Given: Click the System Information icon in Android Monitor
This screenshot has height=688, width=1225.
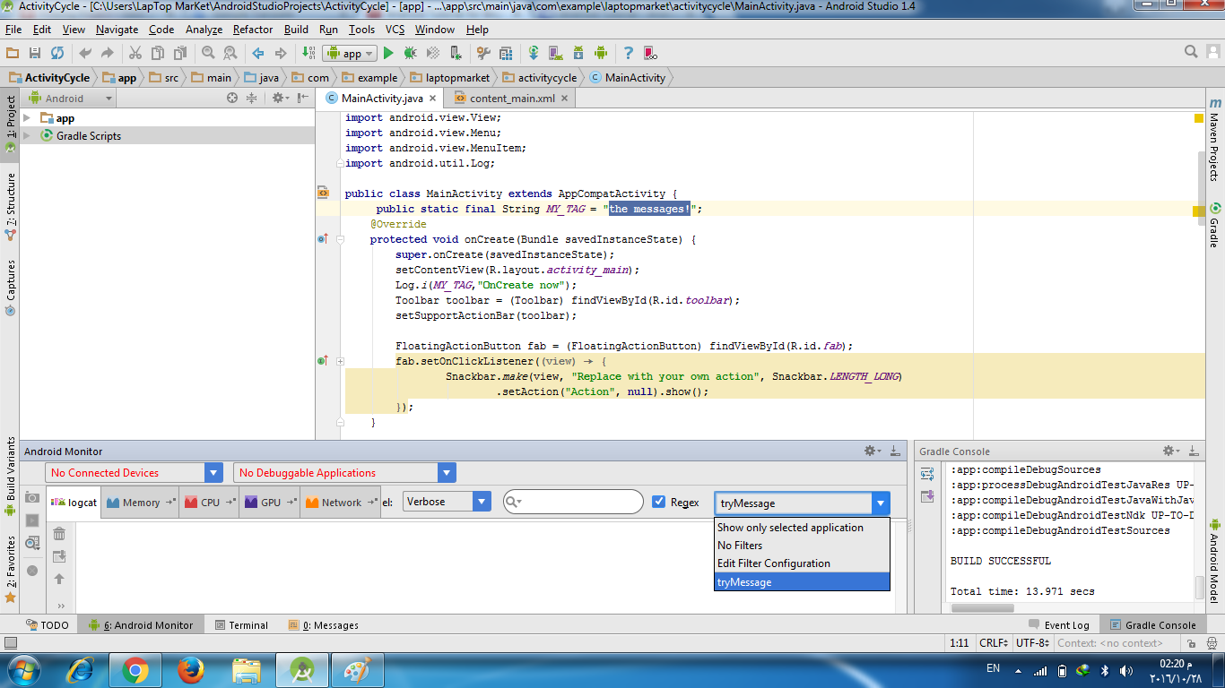Looking at the screenshot, I should [x=32, y=543].
